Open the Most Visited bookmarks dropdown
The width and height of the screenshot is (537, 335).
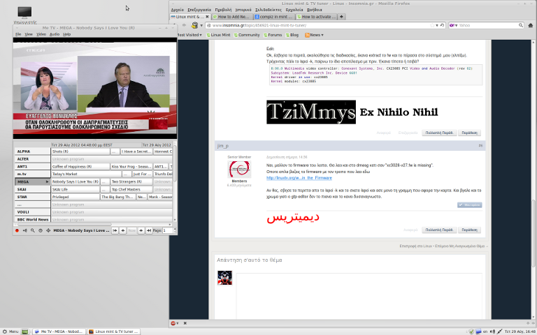click(x=189, y=35)
